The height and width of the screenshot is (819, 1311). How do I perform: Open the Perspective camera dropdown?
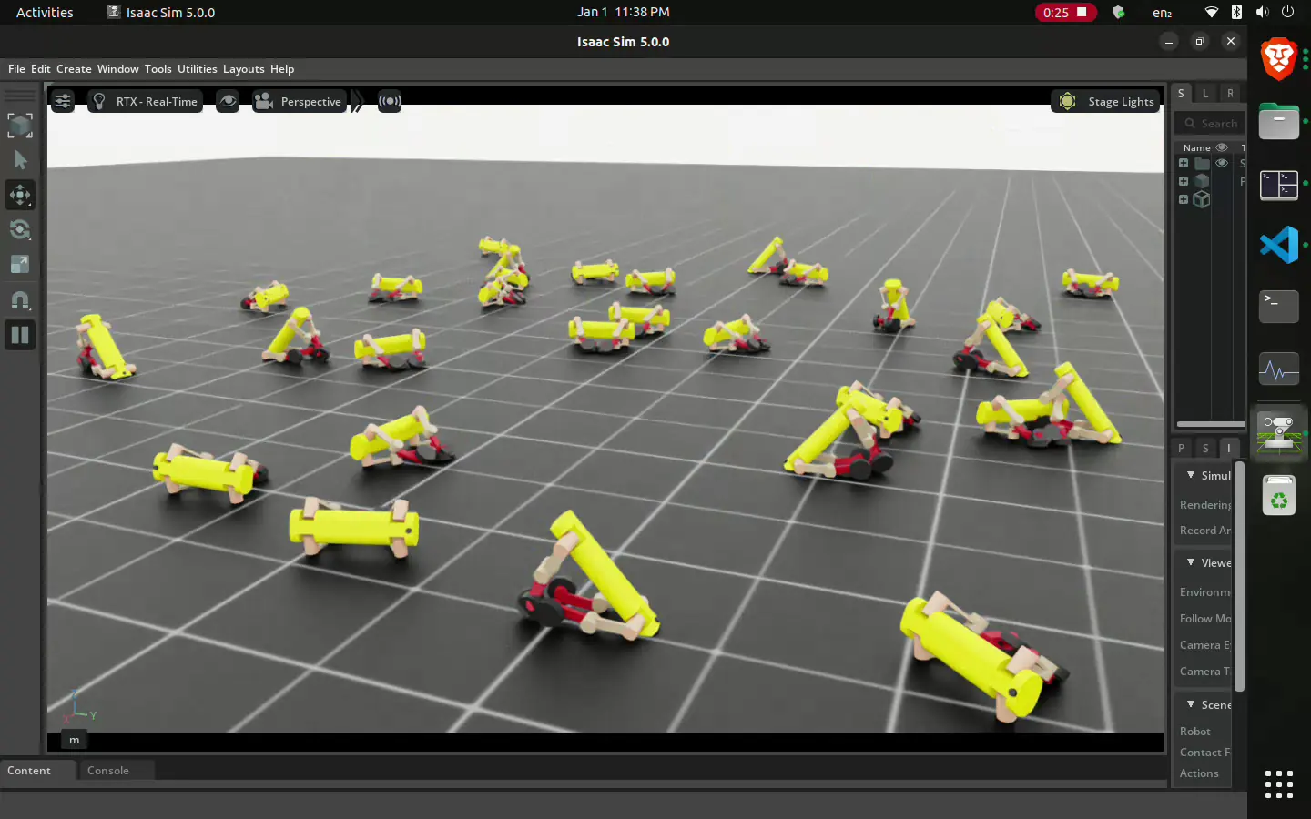[300, 101]
